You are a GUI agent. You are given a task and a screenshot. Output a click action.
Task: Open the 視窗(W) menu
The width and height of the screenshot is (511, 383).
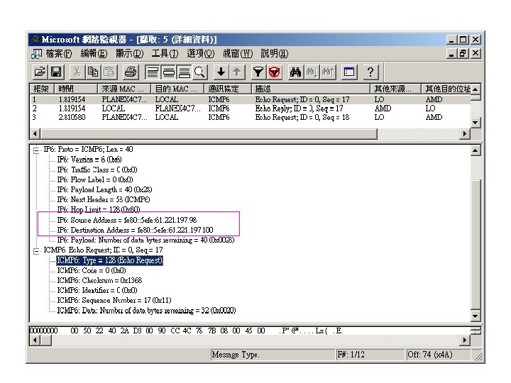tap(238, 53)
